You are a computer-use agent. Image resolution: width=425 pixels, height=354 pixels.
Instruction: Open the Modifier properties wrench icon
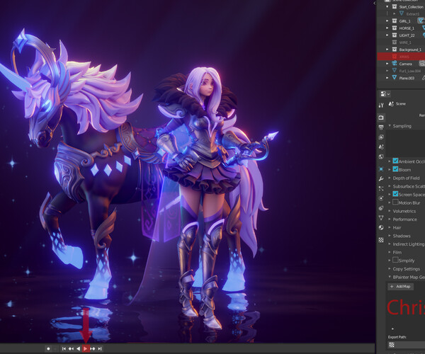click(381, 178)
